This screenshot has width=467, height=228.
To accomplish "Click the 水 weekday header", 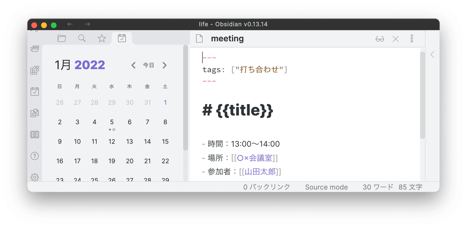I will click(x=112, y=87).
